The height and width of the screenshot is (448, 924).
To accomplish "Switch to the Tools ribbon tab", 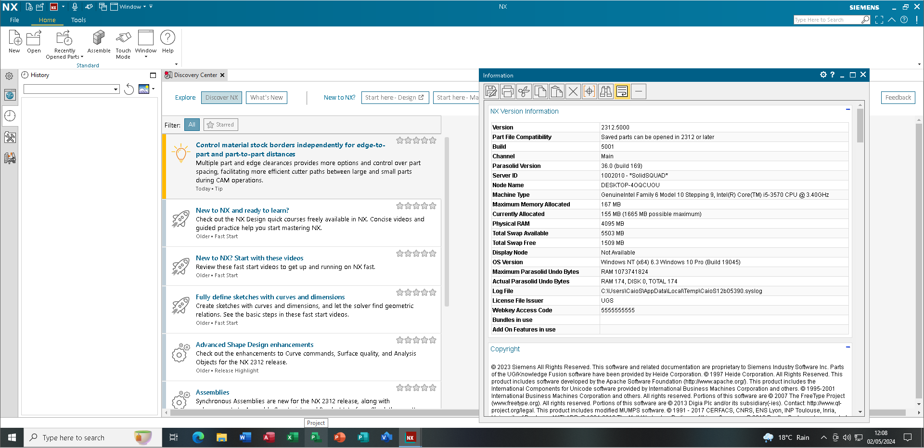I will pos(78,20).
